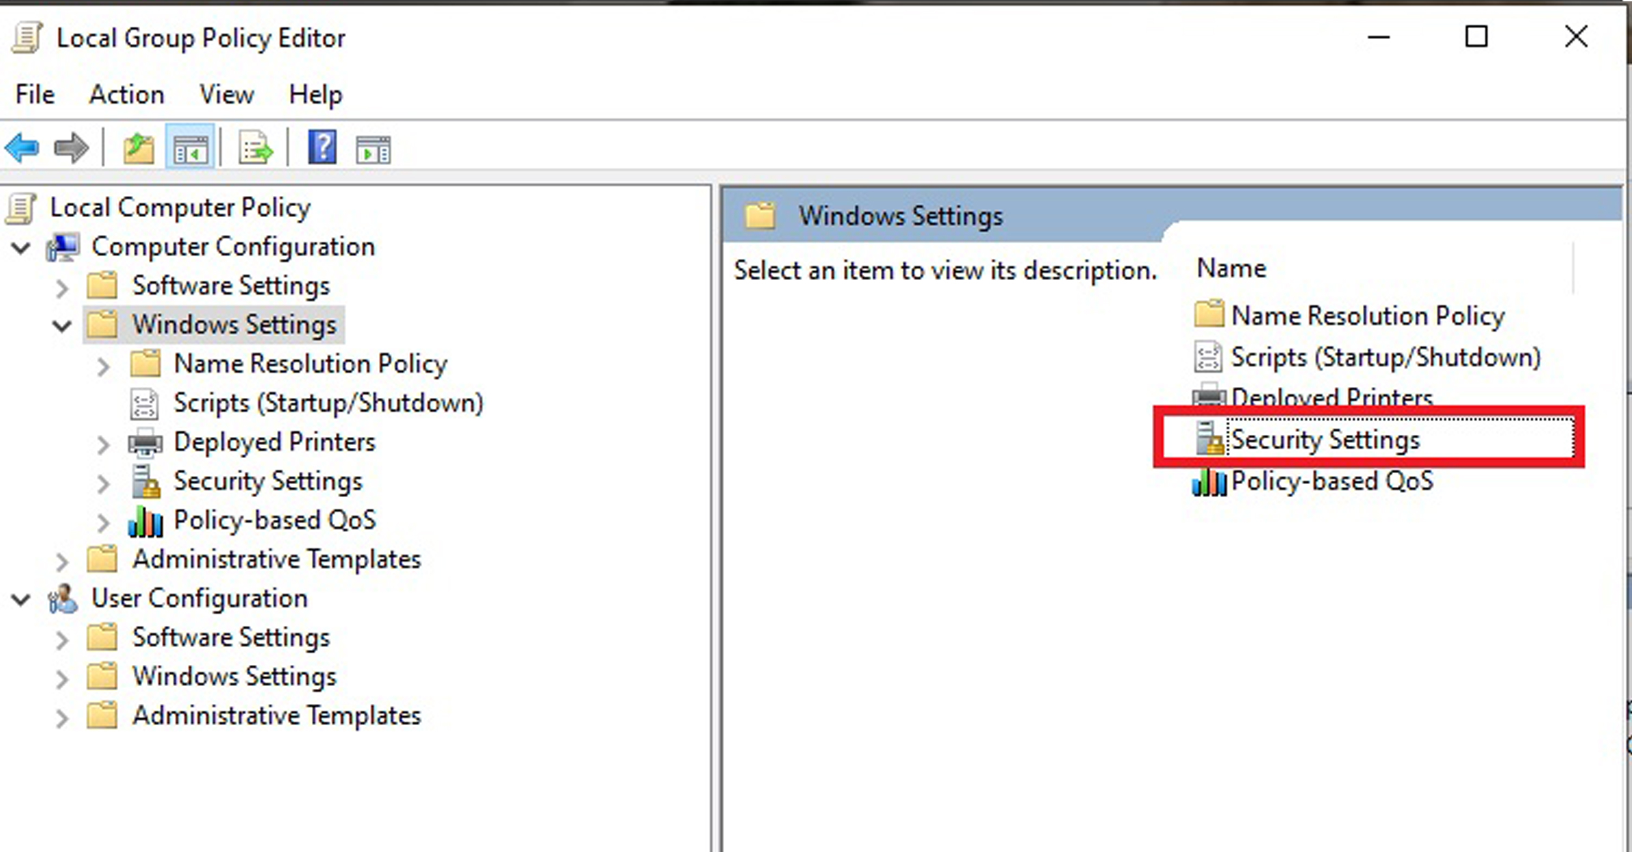The height and width of the screenshot is (852, 1632).
Task: Toggle Show/Hide Action Pane toolbar icon
Action: click(x=373, y=149)
